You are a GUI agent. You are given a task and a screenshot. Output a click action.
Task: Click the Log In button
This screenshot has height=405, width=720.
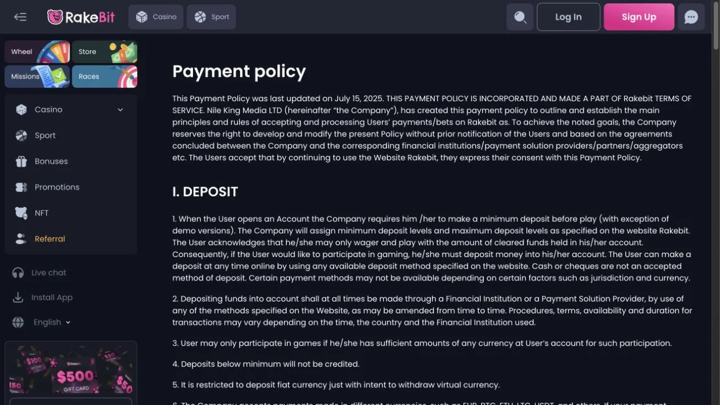(x=569, y=17)
